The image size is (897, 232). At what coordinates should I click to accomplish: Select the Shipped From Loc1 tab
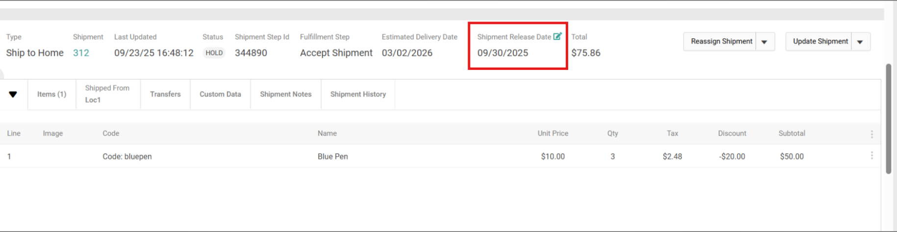click(x=107, y=94)
